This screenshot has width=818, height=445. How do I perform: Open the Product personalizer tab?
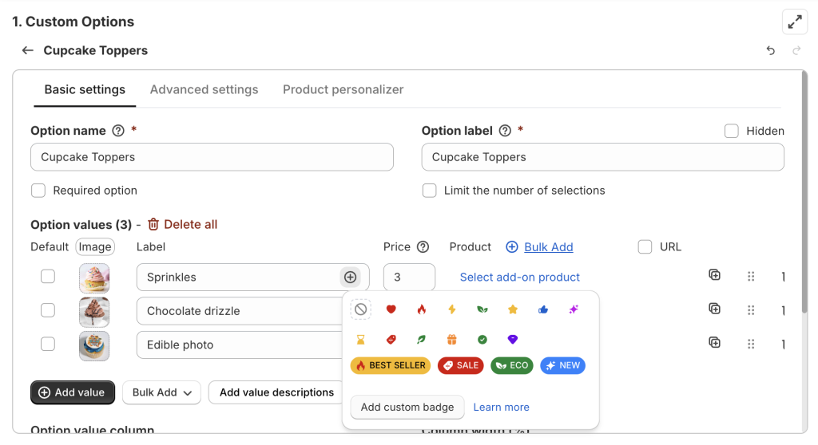(343, 89)
